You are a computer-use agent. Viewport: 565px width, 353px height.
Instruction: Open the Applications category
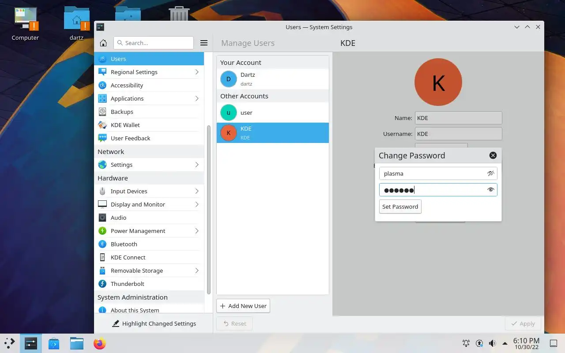tap(149, 98)
